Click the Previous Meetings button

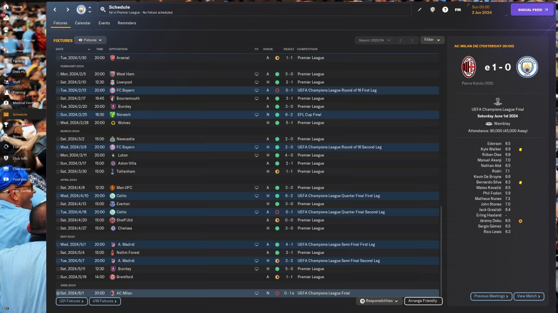point(491,296)
